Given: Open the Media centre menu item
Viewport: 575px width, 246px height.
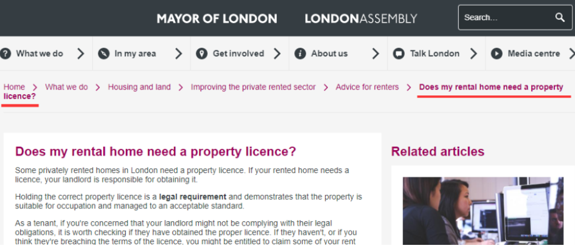Looking at the screenshot, I should tap(533, 54).
